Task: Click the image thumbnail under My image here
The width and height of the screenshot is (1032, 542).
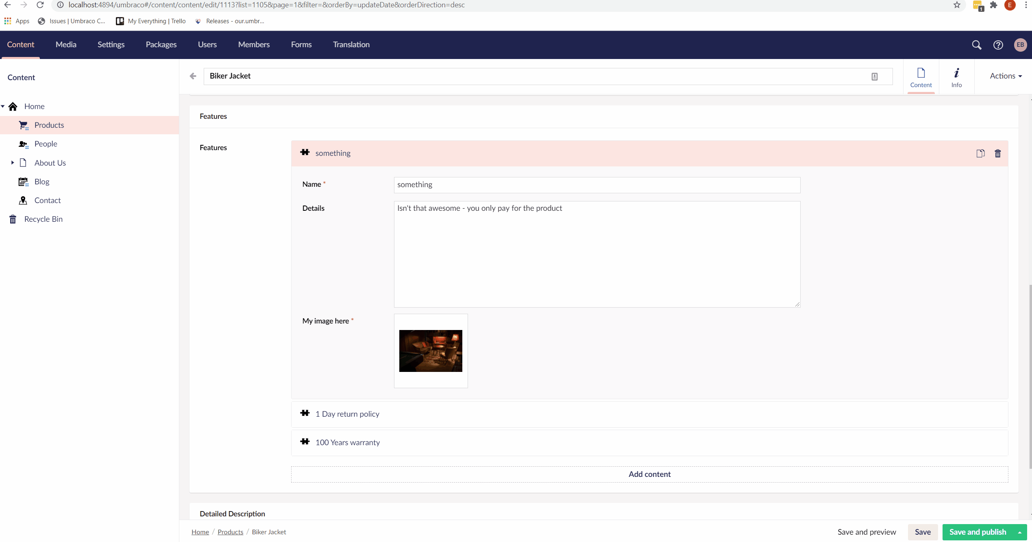Action: click(431, 350)
